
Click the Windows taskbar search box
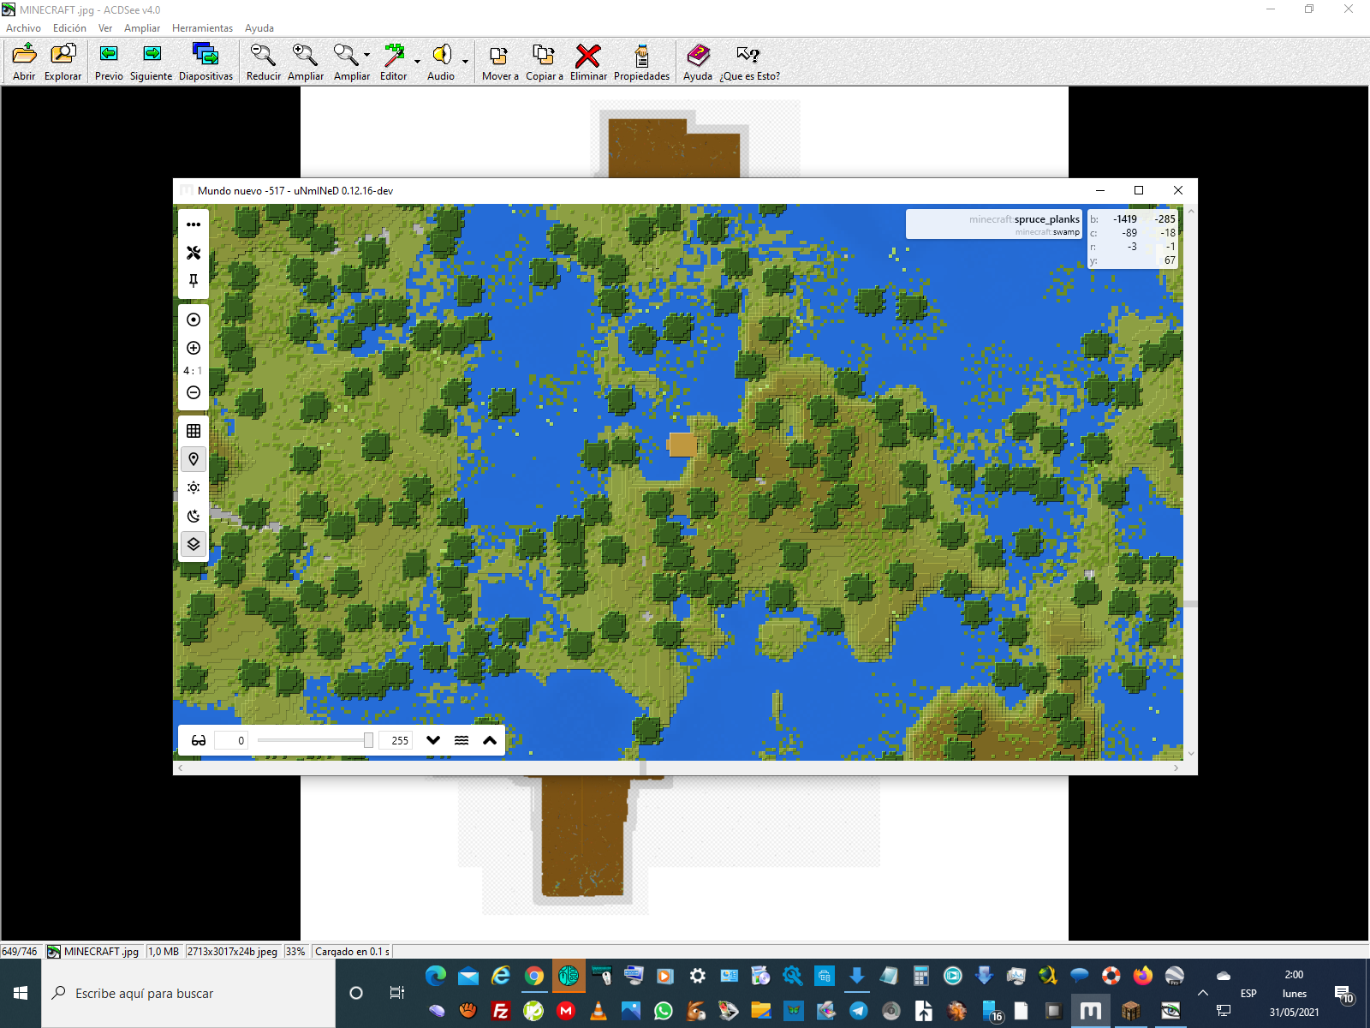click(188, 994)
